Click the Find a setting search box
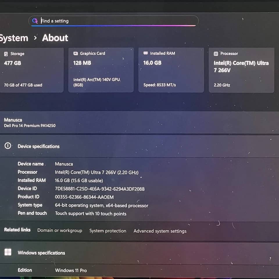The width and height of the screenshot is (279, 279). pyautogui.click(x=113, y=21)
